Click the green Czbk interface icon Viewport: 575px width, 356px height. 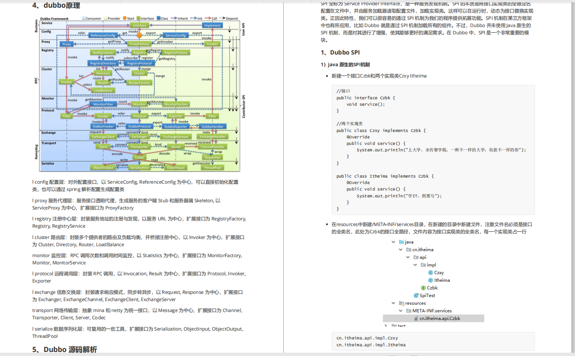(423, 288)
